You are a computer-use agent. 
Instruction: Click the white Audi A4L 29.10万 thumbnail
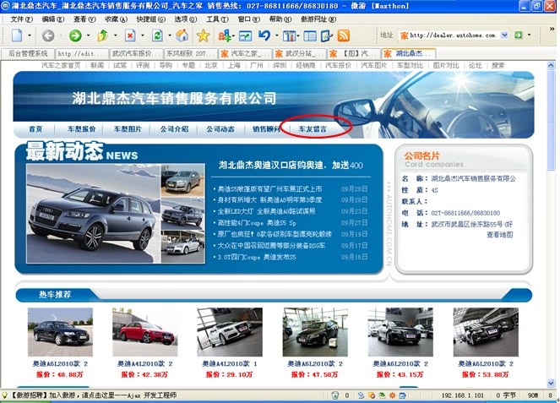[x=230, y=332]
